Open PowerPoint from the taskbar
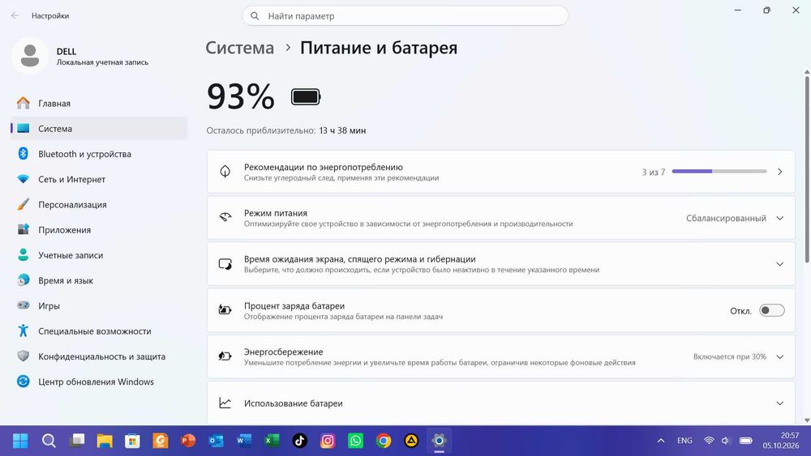811x456 pixels. (x=188, y=441)
